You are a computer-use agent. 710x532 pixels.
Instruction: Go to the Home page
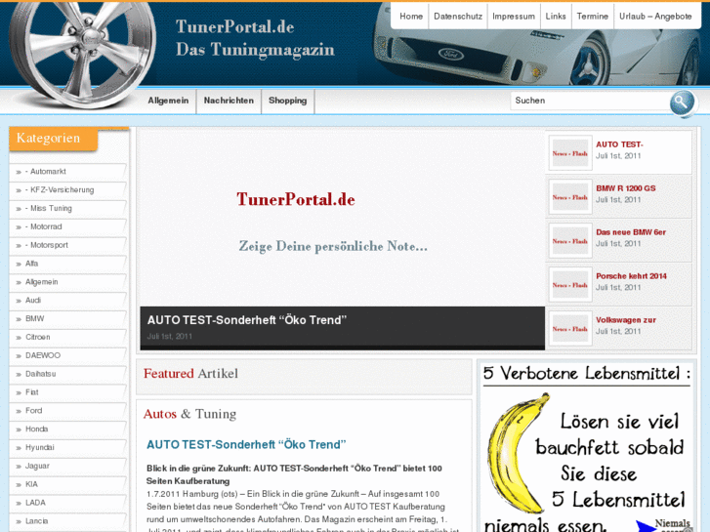(411, 17)
